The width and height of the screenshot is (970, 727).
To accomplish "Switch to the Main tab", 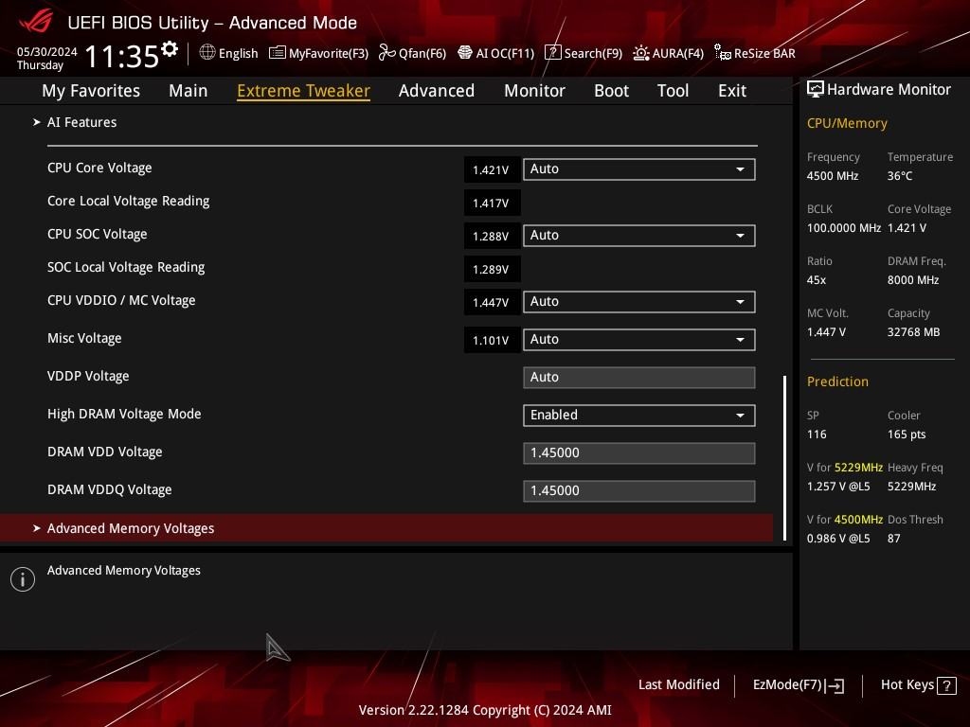I will pos(189,91).
